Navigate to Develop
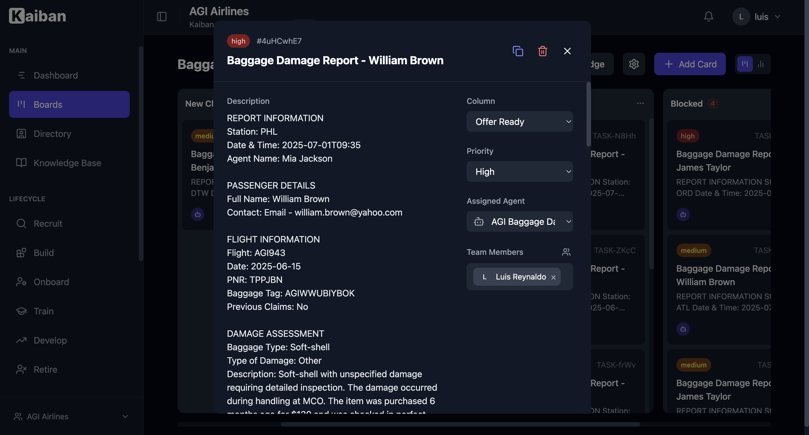Image resolution: width=809 pixels, height=435 pixels. pyautogui.click(x=69, y=340)
